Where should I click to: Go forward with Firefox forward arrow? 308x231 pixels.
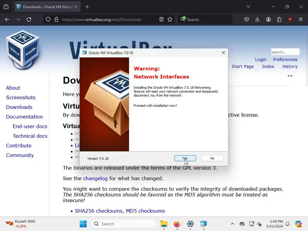pyautogui.click(x=18, y=20)
